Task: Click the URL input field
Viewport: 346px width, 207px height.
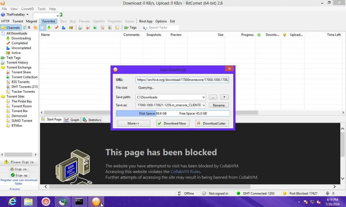Action: tap(182, 80)
